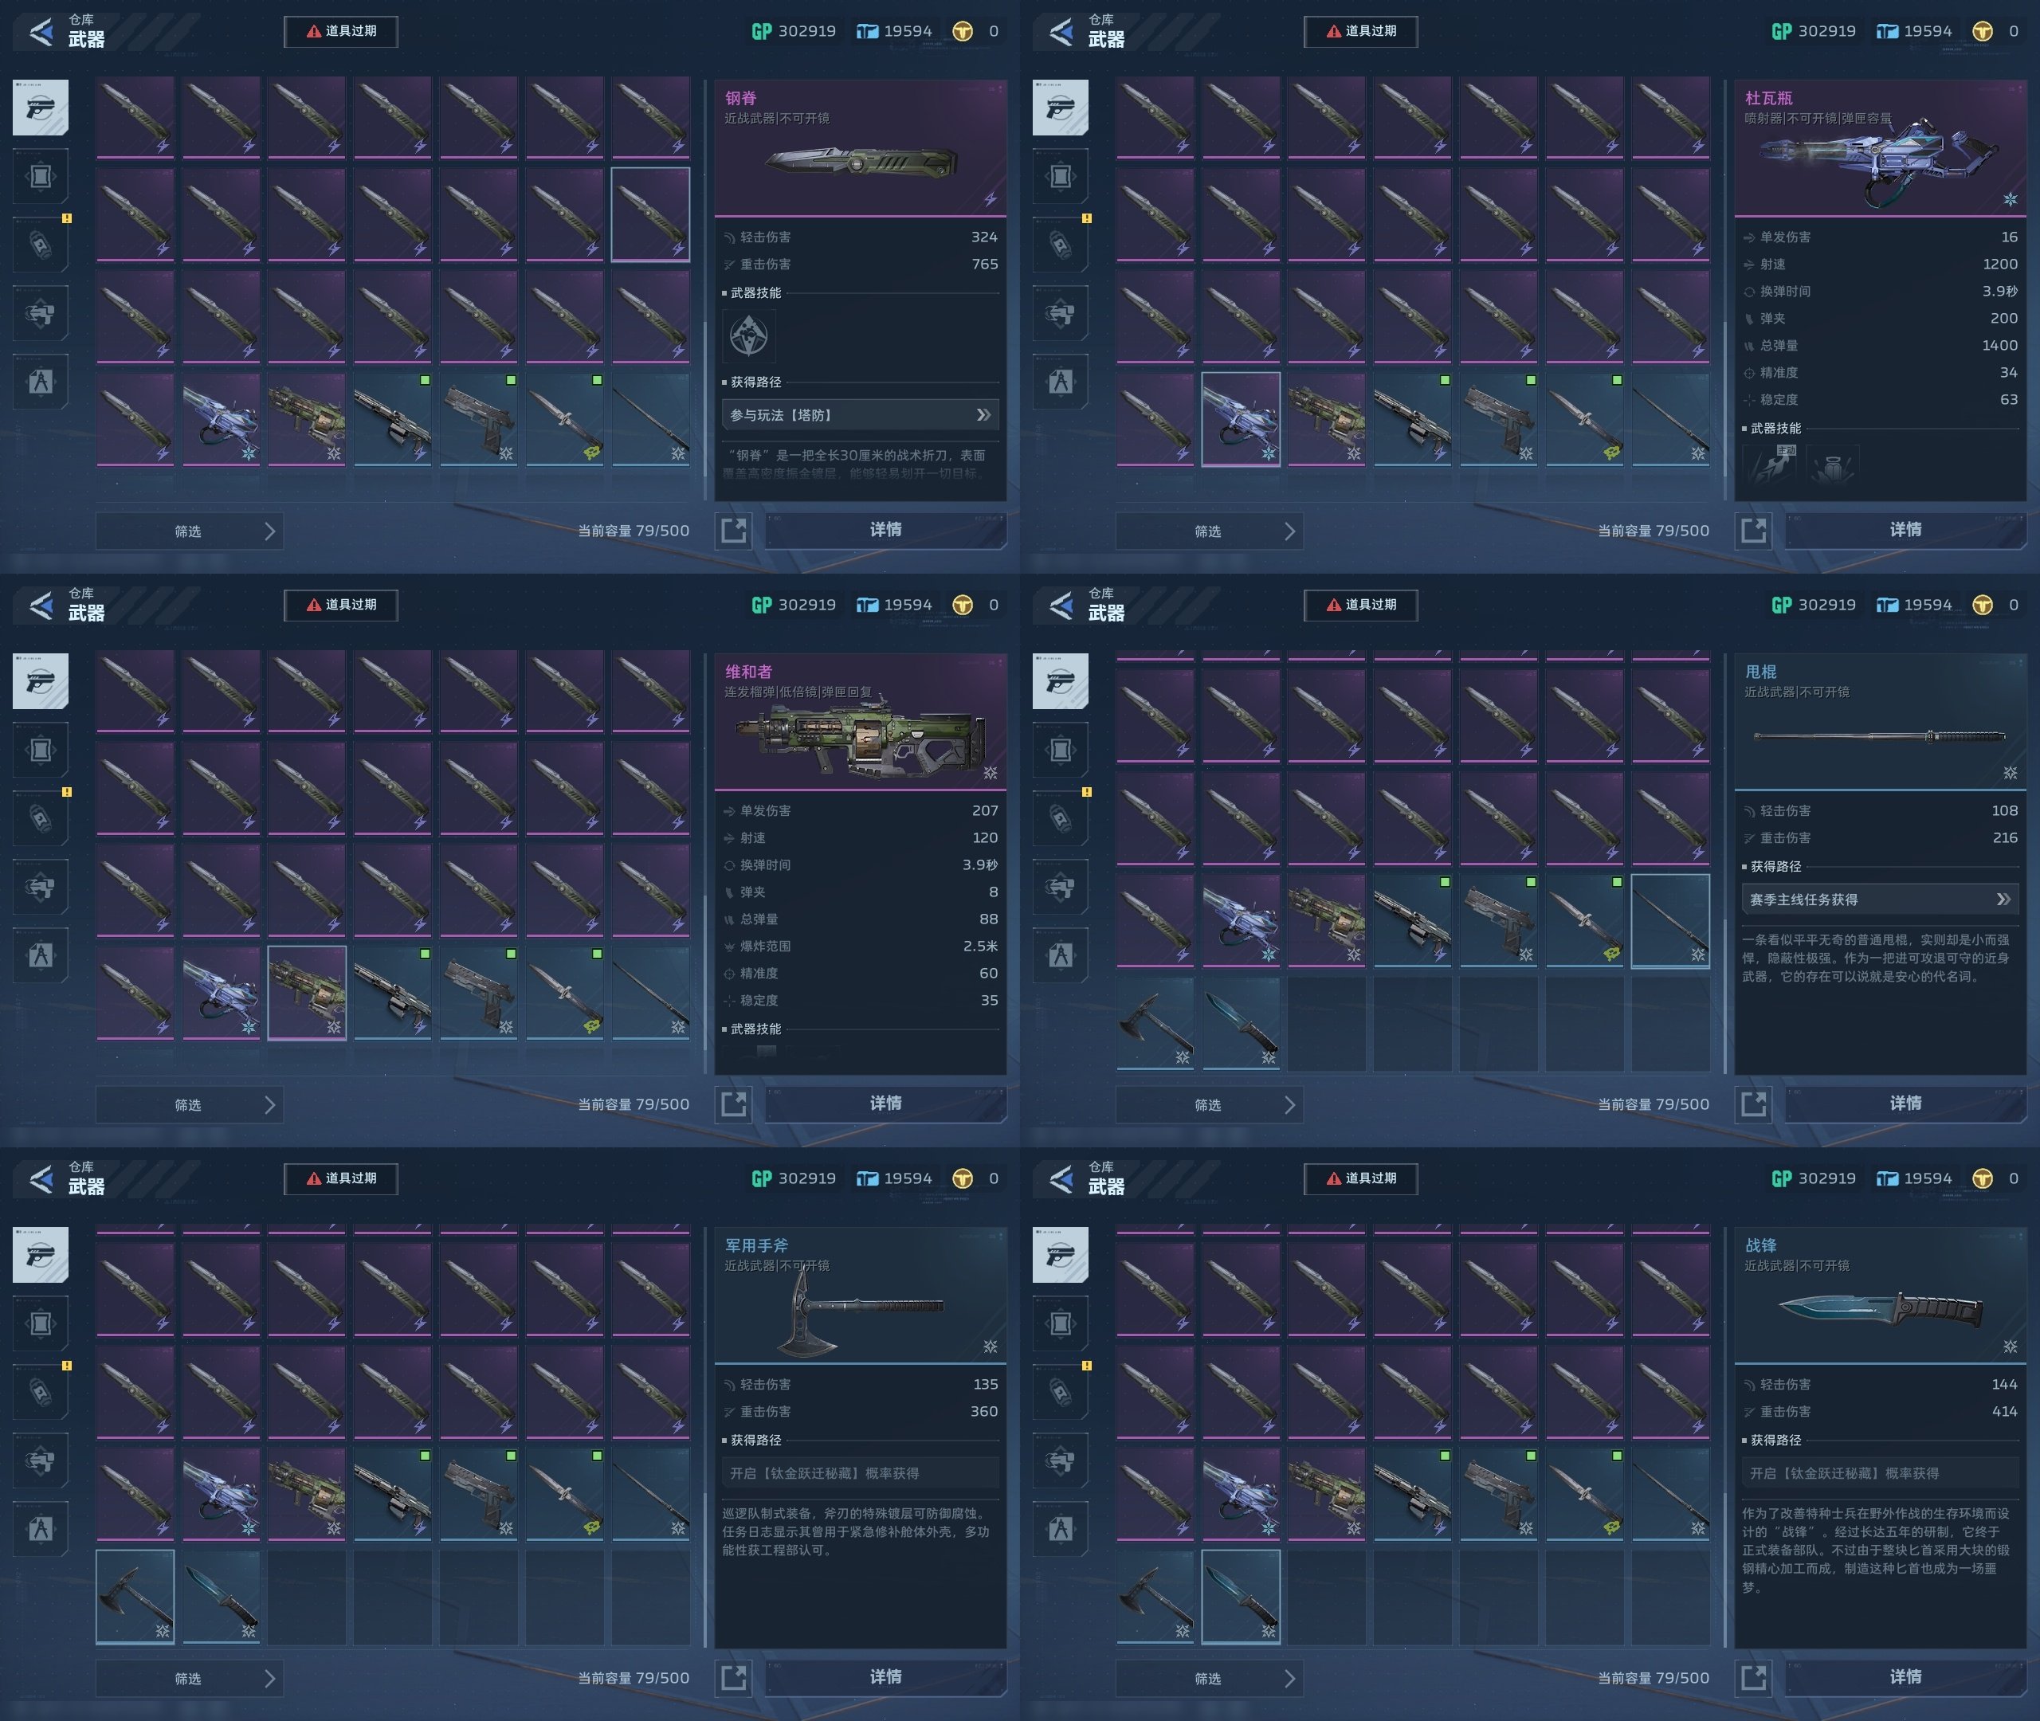Click the 道具过期 warning button above 杜瓦瓶

tap(1360, 31)
